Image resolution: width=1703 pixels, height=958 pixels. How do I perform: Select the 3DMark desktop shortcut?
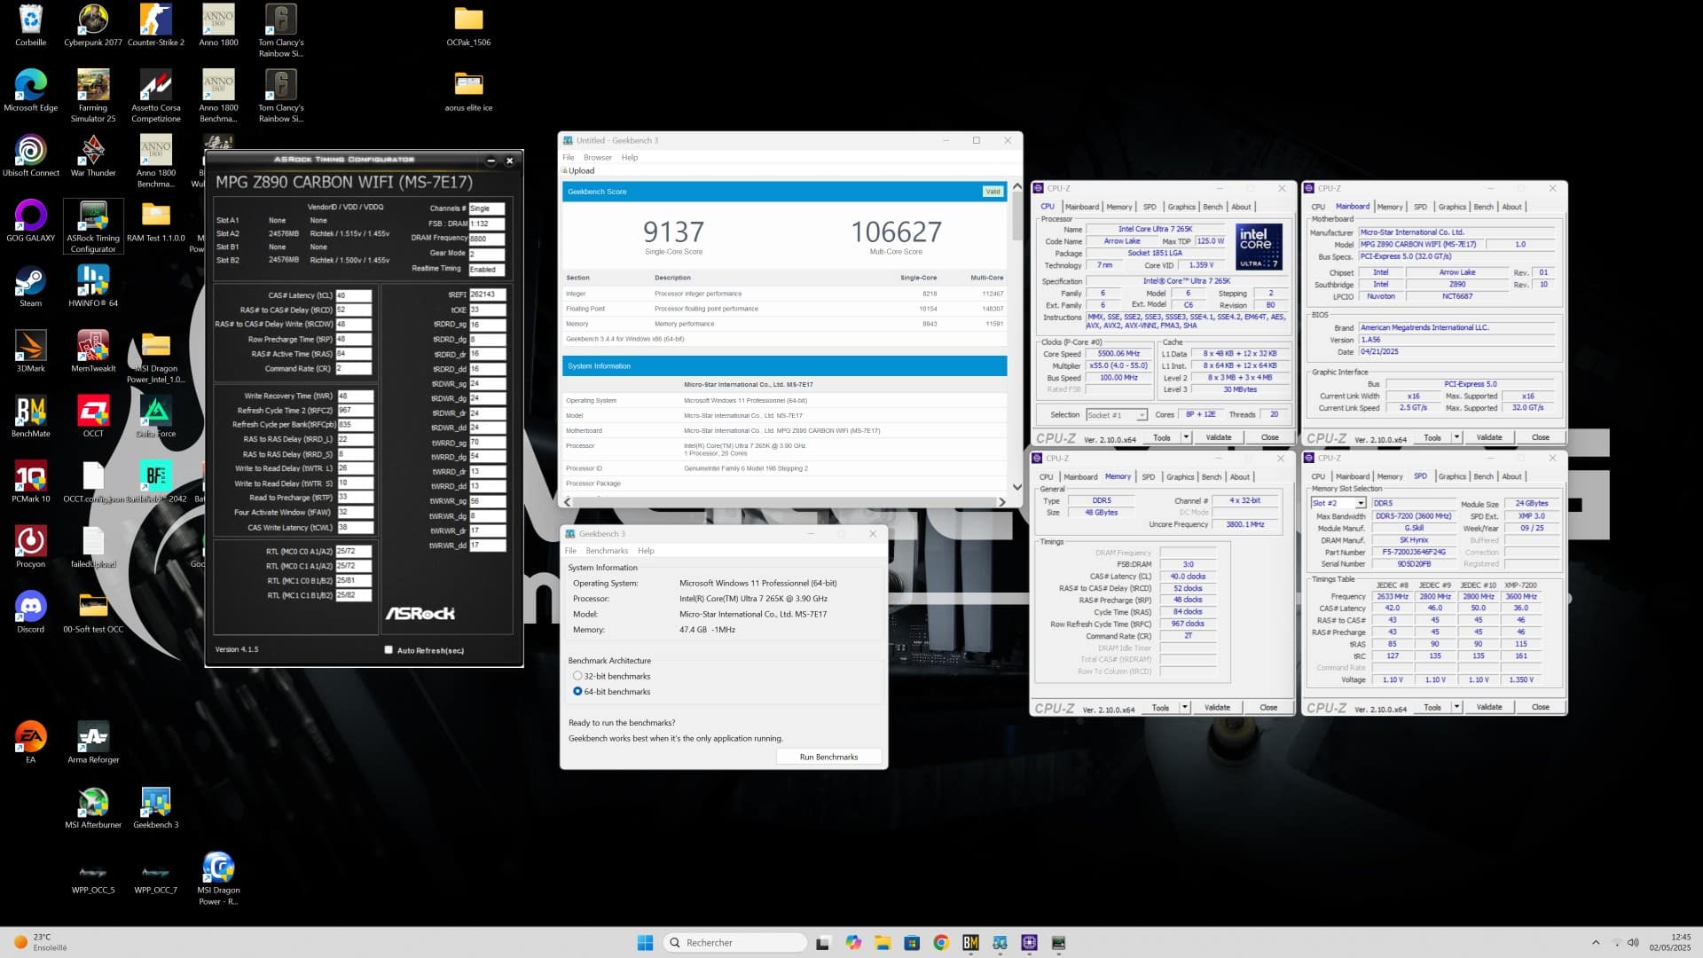pos(30,351)
